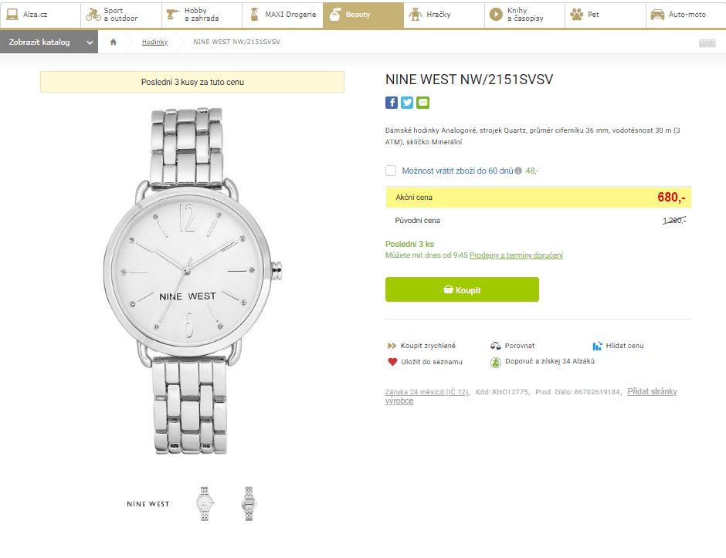Click the info icon beside 60-day return
726x558 pixels.
pyautogui.click(x=518, y=171)
